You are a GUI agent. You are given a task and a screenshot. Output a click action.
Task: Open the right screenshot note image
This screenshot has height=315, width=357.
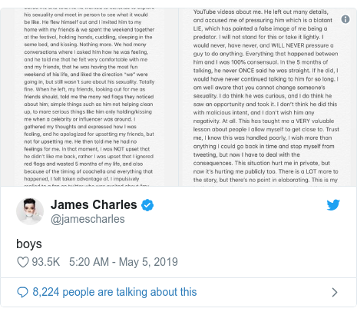click(268, 98)
